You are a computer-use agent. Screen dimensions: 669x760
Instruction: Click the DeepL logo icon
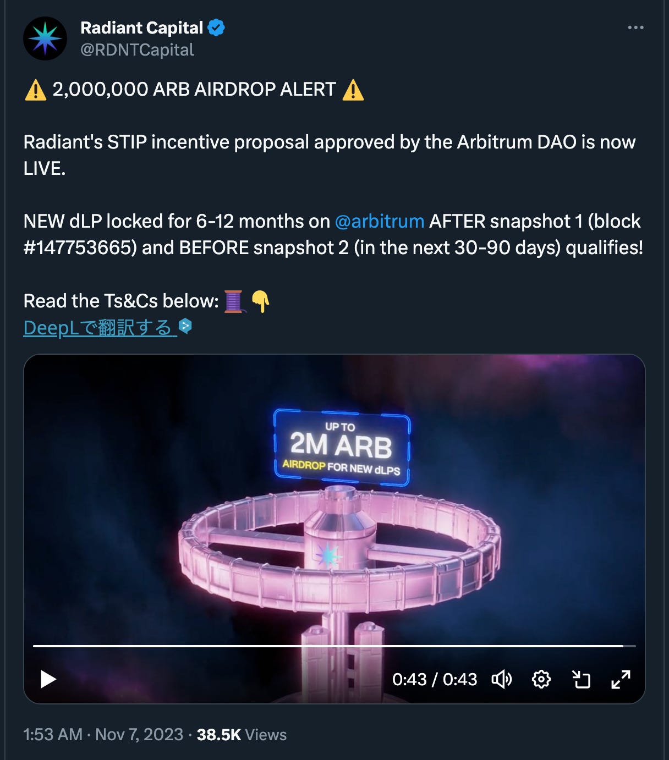click(186, 326)
